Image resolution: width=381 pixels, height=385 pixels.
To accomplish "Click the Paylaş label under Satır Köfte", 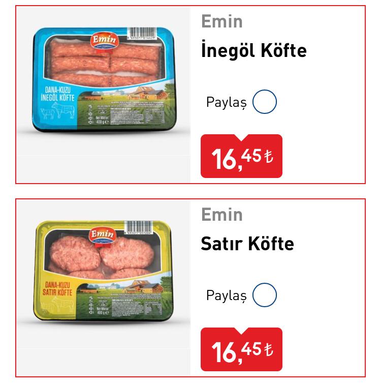I will [x=226, y=295].
